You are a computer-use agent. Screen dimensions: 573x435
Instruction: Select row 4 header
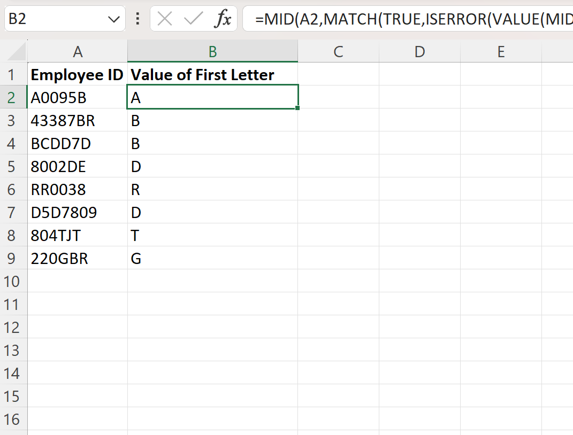(x=13, y=143)
